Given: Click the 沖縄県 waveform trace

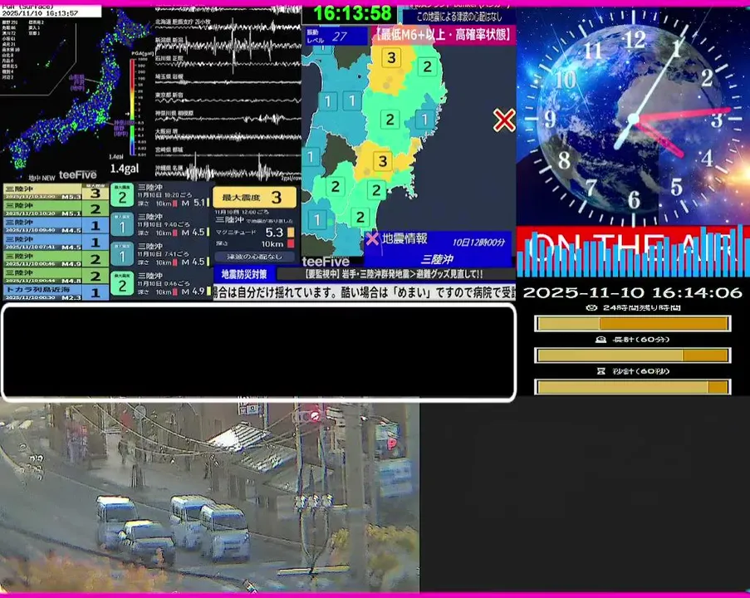Looking at the screenshot, I should (228, 172).
